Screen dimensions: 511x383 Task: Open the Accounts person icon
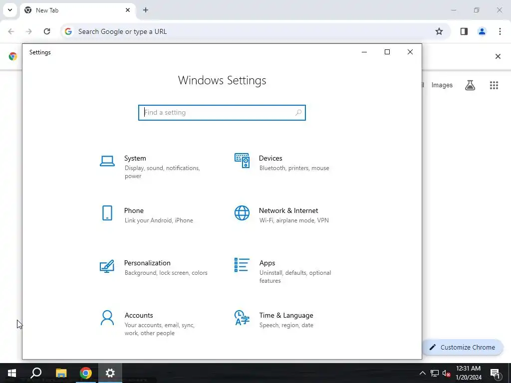click(107, 318)
